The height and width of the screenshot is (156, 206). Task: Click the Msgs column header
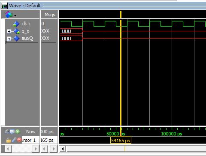click(50, 15)
